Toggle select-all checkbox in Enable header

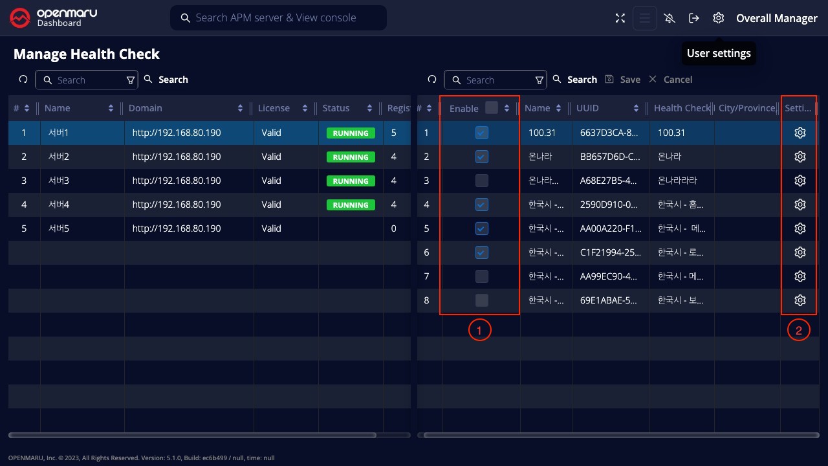pos(492,107)
